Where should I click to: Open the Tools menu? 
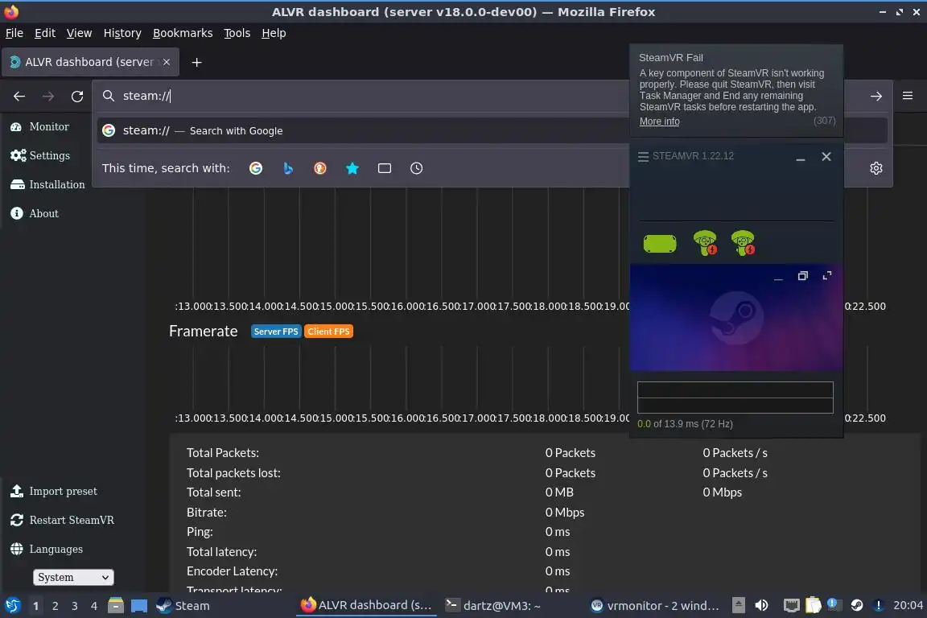237,33
